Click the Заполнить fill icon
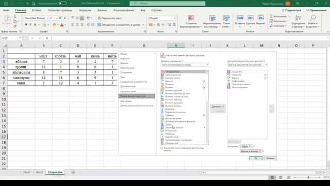Screen dimensions: 330x186 click(x=271, y=21)
